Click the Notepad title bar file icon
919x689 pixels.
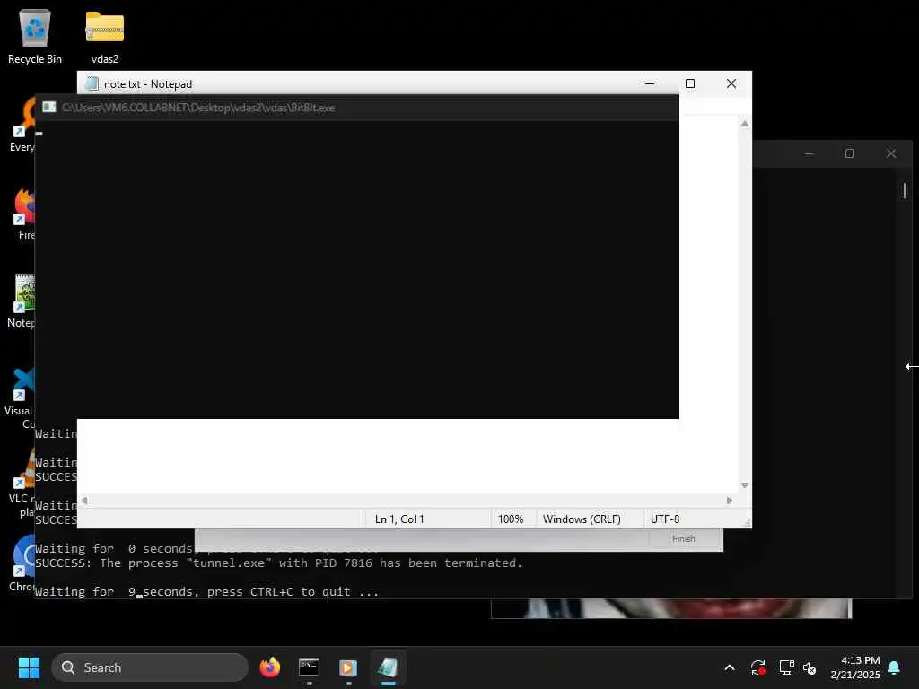click(x=92, y=83)
